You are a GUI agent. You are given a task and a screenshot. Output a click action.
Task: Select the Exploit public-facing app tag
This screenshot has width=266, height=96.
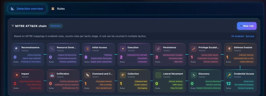(101, 58)
